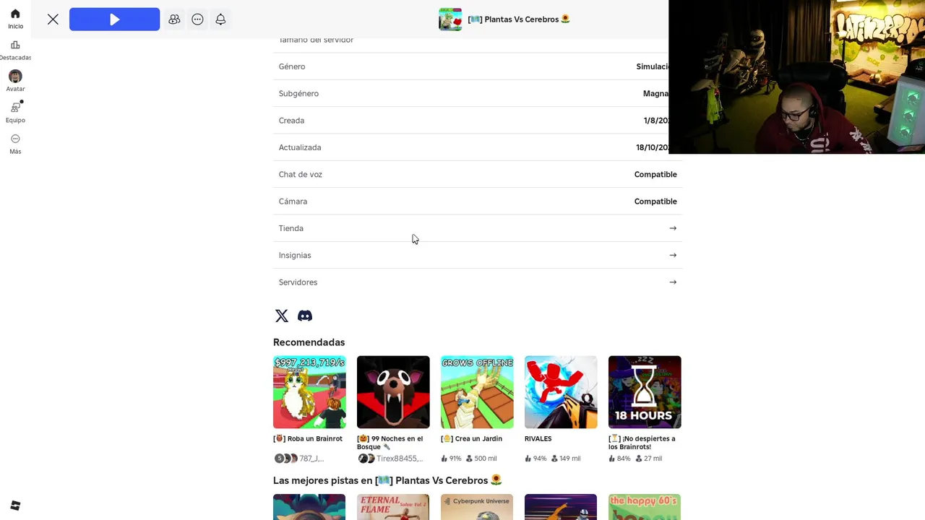Open the Cyberpunk Universe track thumbnail
Viewport: 925px width, 520px height.
(477, 507)
